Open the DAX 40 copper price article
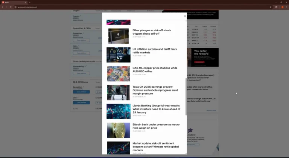Image resolution: width=289 pixels, height=158 pixels. click(155, 70)
